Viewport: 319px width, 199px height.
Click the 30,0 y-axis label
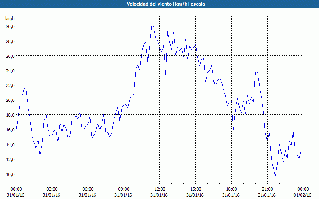point(10,27)
